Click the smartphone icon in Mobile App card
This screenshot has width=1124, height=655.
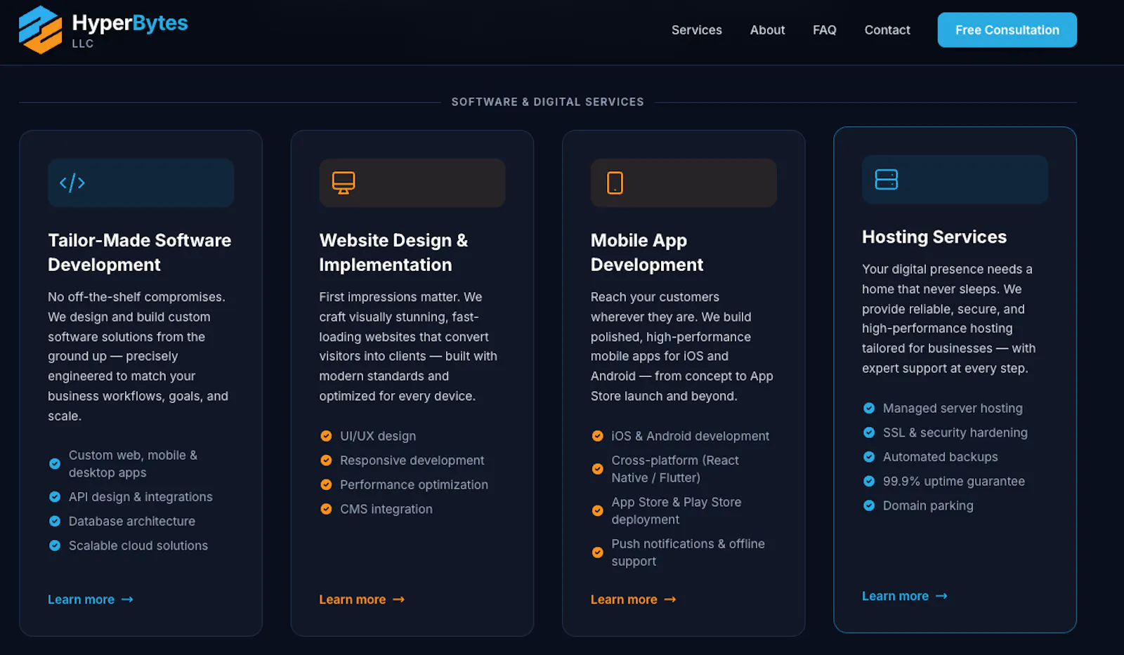click(615, 183)
